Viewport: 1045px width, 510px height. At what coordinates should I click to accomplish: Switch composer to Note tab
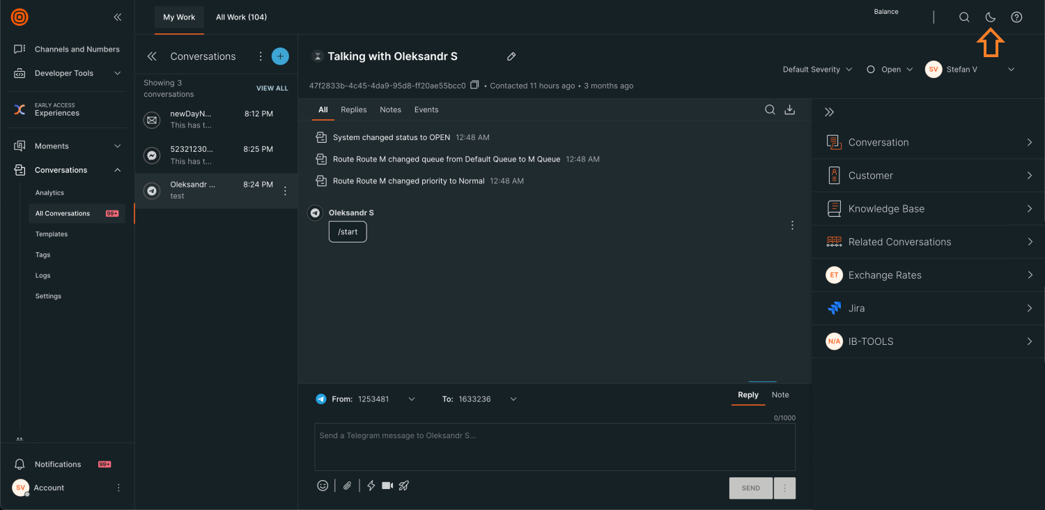[780, 395]
